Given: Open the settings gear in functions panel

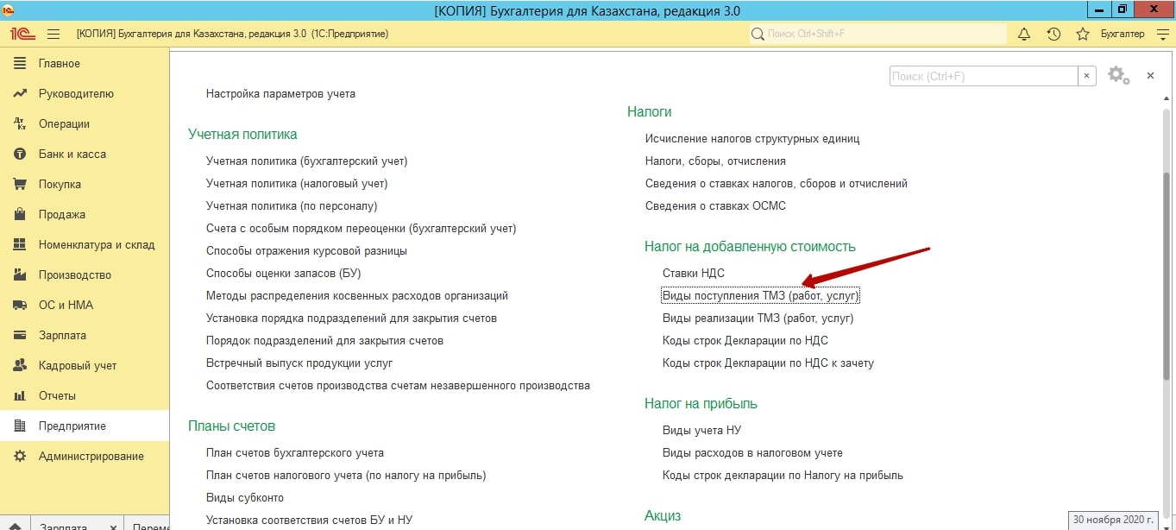Looking at the screenshot, I should point(1117,76).
